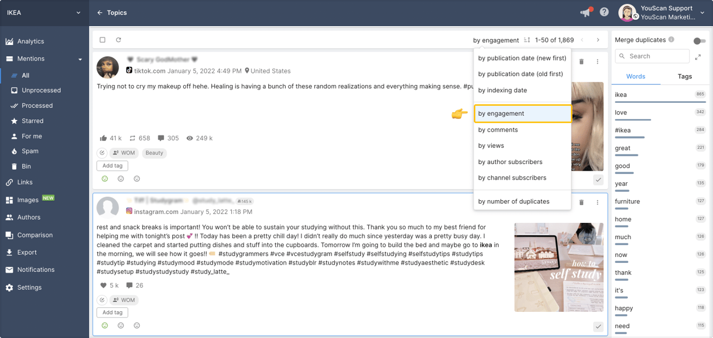Viewport: 713px width, 338px height.
Task: Click the announcements megaphone icon
Action: coord(584,12)
